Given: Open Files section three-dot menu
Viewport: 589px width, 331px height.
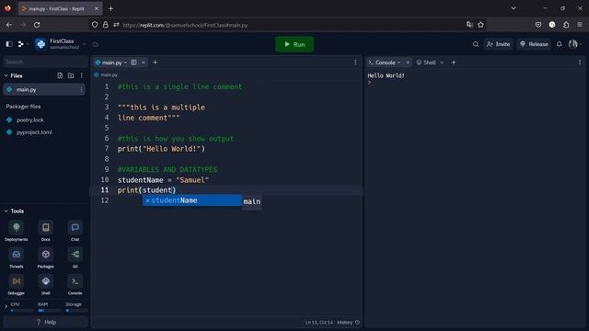Looking at the screenshot, I should (x=82, y=75).
